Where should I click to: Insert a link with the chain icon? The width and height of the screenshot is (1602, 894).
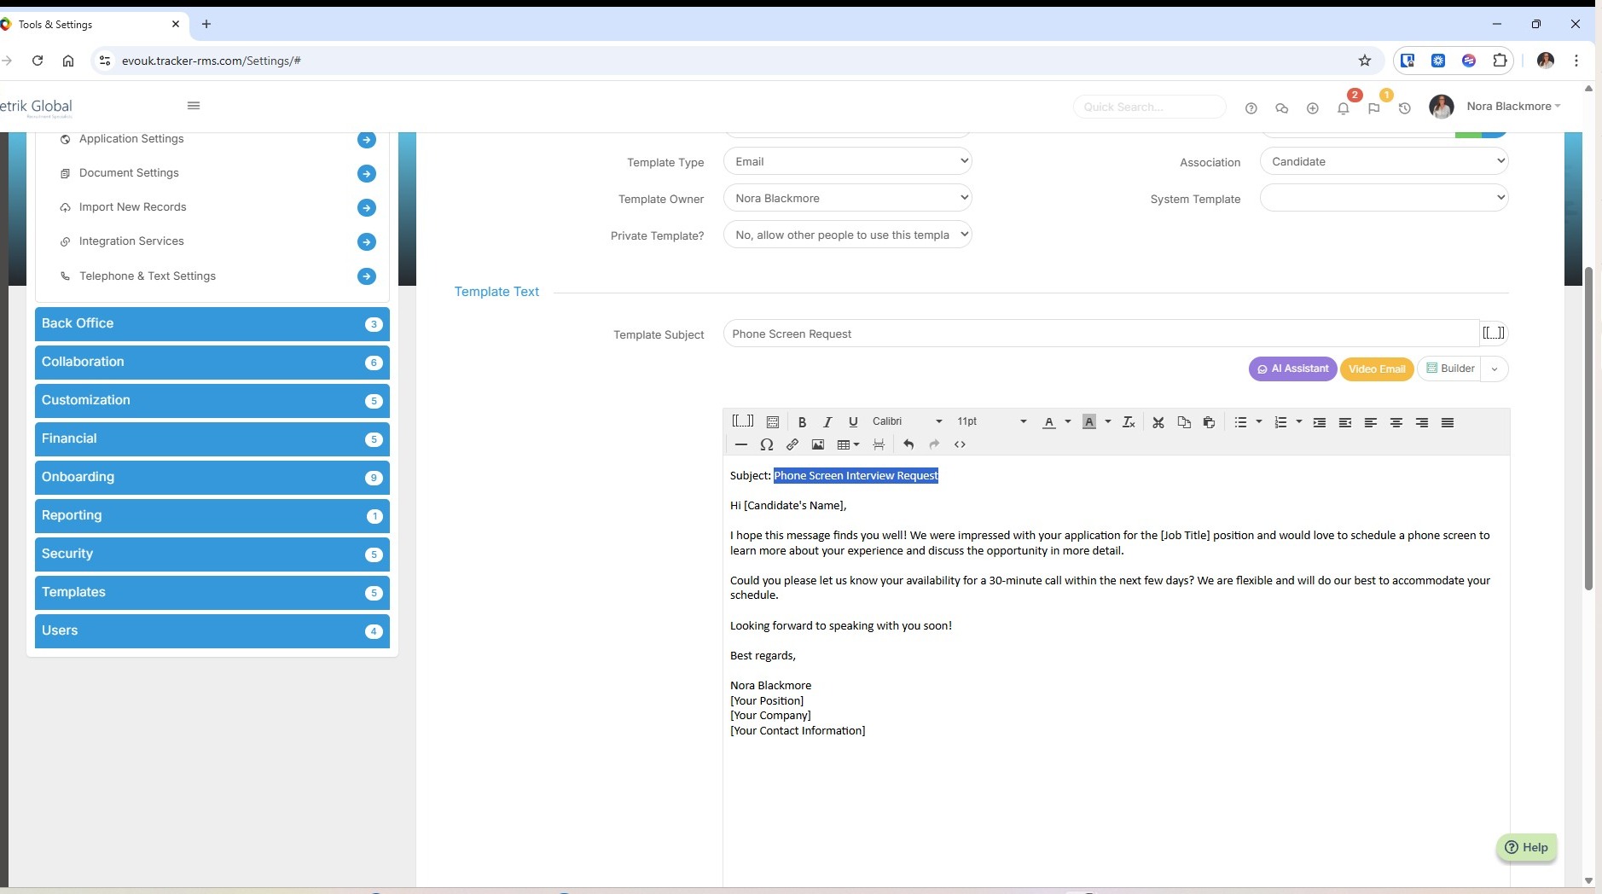(x=792, y=444)
